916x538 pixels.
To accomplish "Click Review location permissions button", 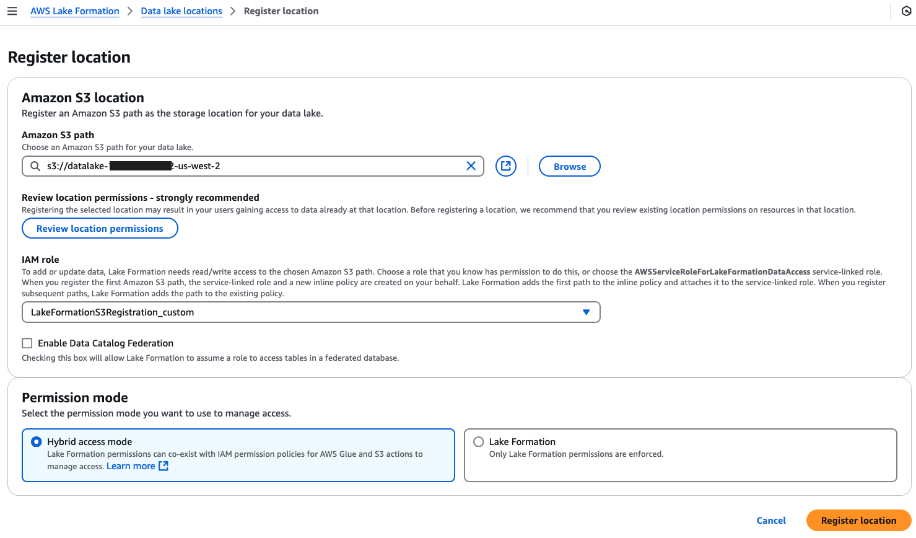I will (100, 229).
